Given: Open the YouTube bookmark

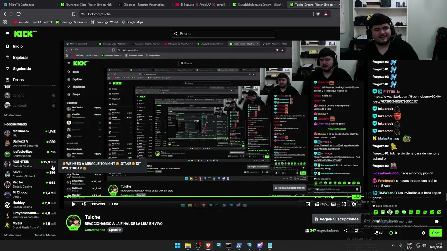Looking at the screenshot, I should point(21,22).
